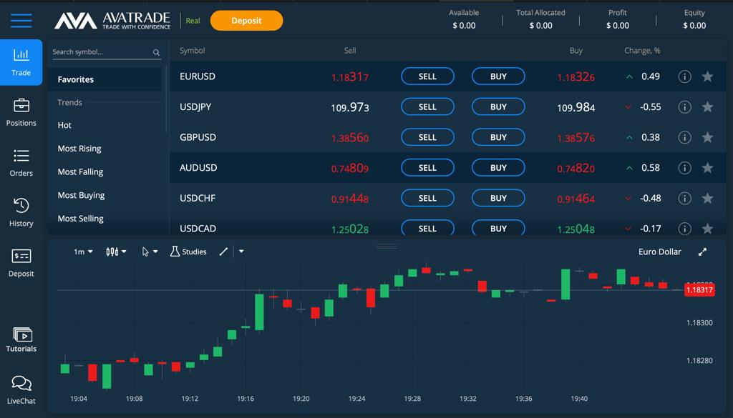Open the hamburger menu
Screen dimensions: 733x418
click(x=21, y=21)
